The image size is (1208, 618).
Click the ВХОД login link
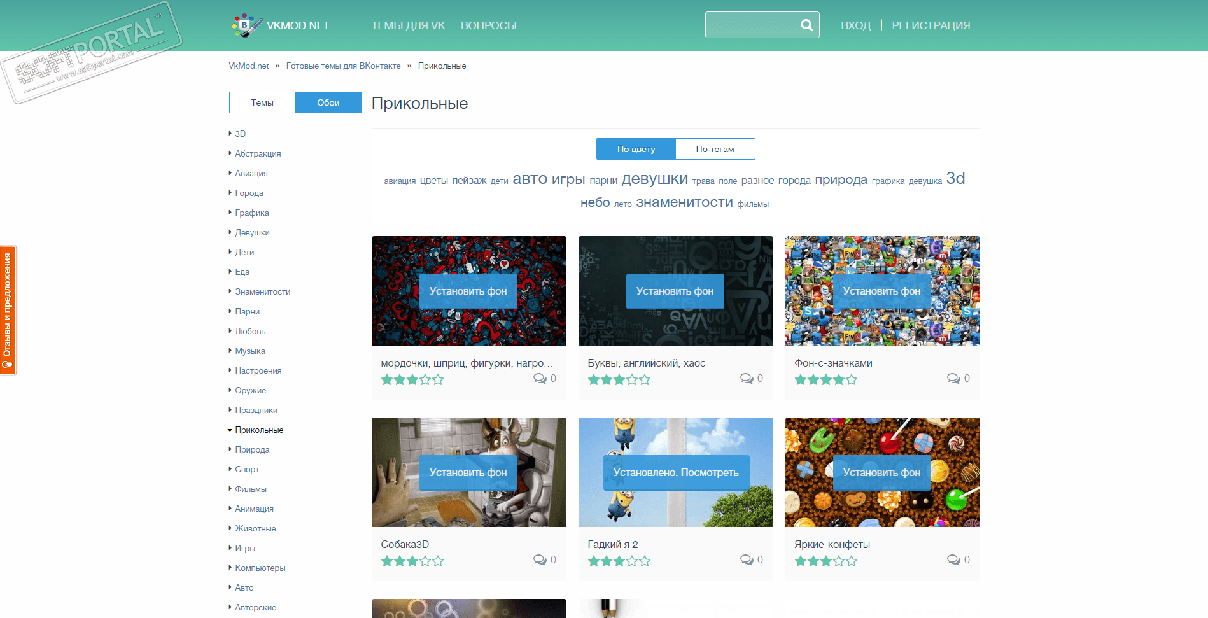[855, 25]
